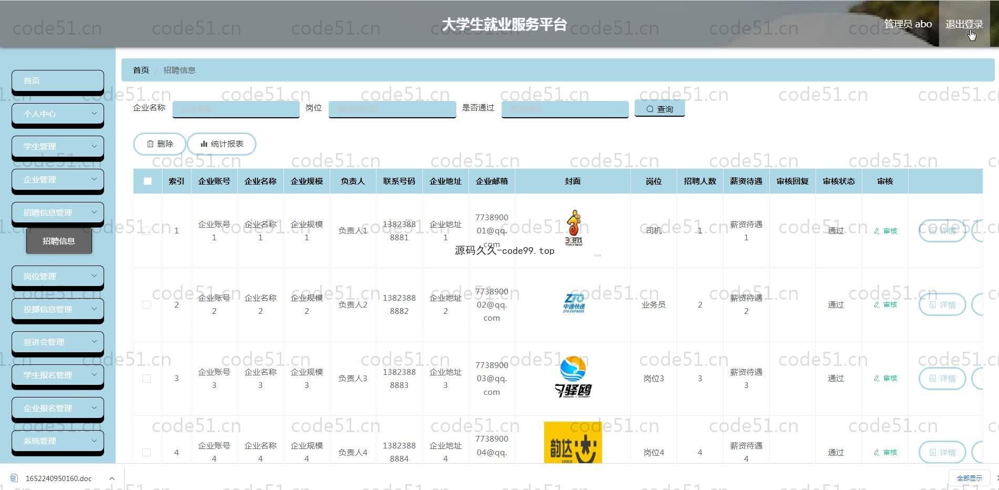Click the 薪资待遇 column header
The width and height of the screenshot is (999, 490).
tap(746, 181)
